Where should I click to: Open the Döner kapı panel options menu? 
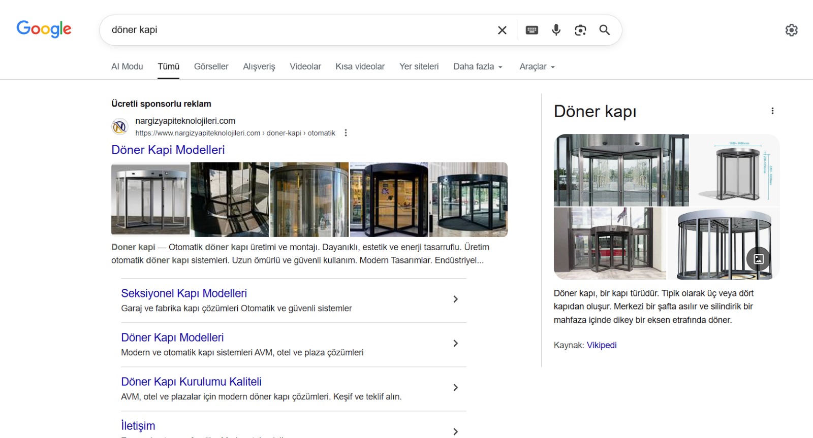pyautogui.click(x=772, y=111)
